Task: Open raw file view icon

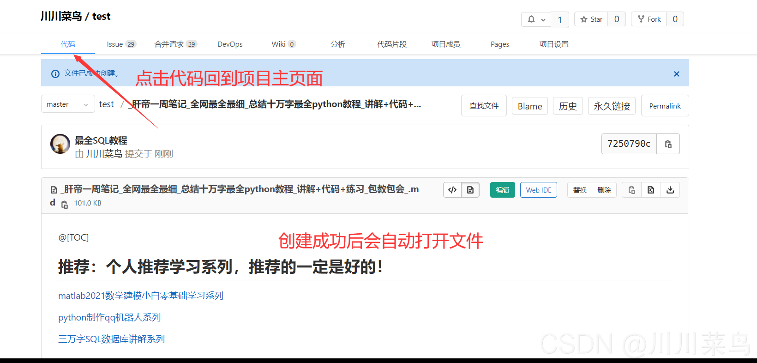Action: (x=651, y=190)
